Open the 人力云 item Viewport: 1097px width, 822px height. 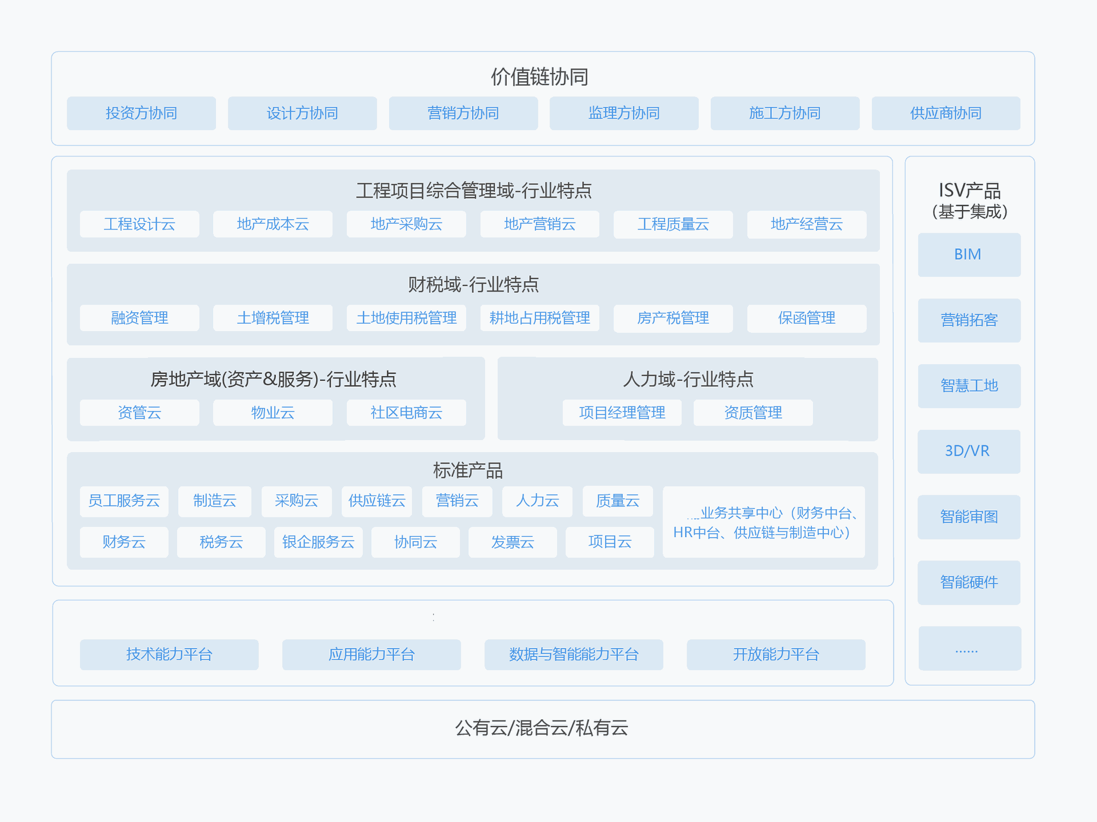538,501
